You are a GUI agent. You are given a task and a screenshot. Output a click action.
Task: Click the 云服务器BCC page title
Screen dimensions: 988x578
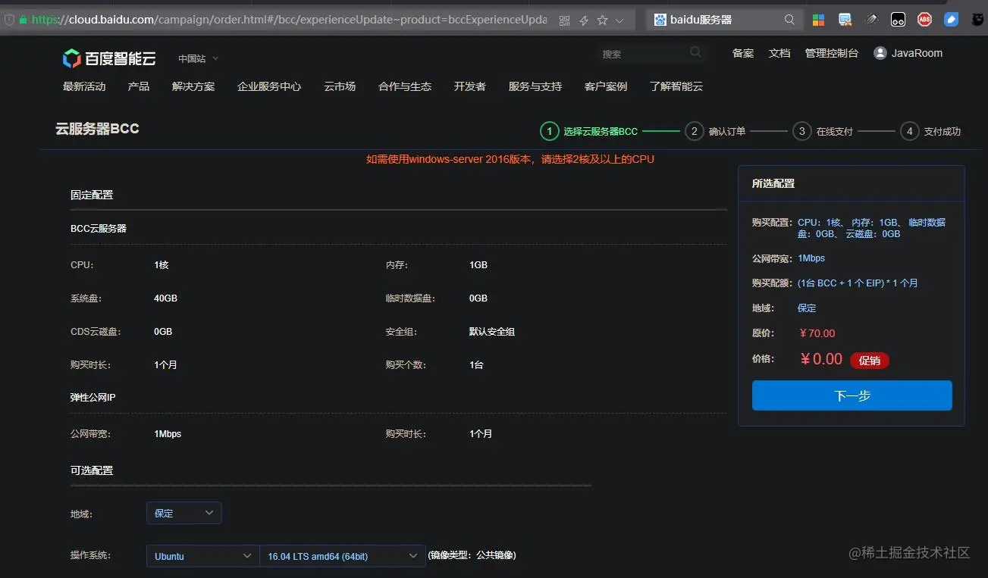pos(97,129)
